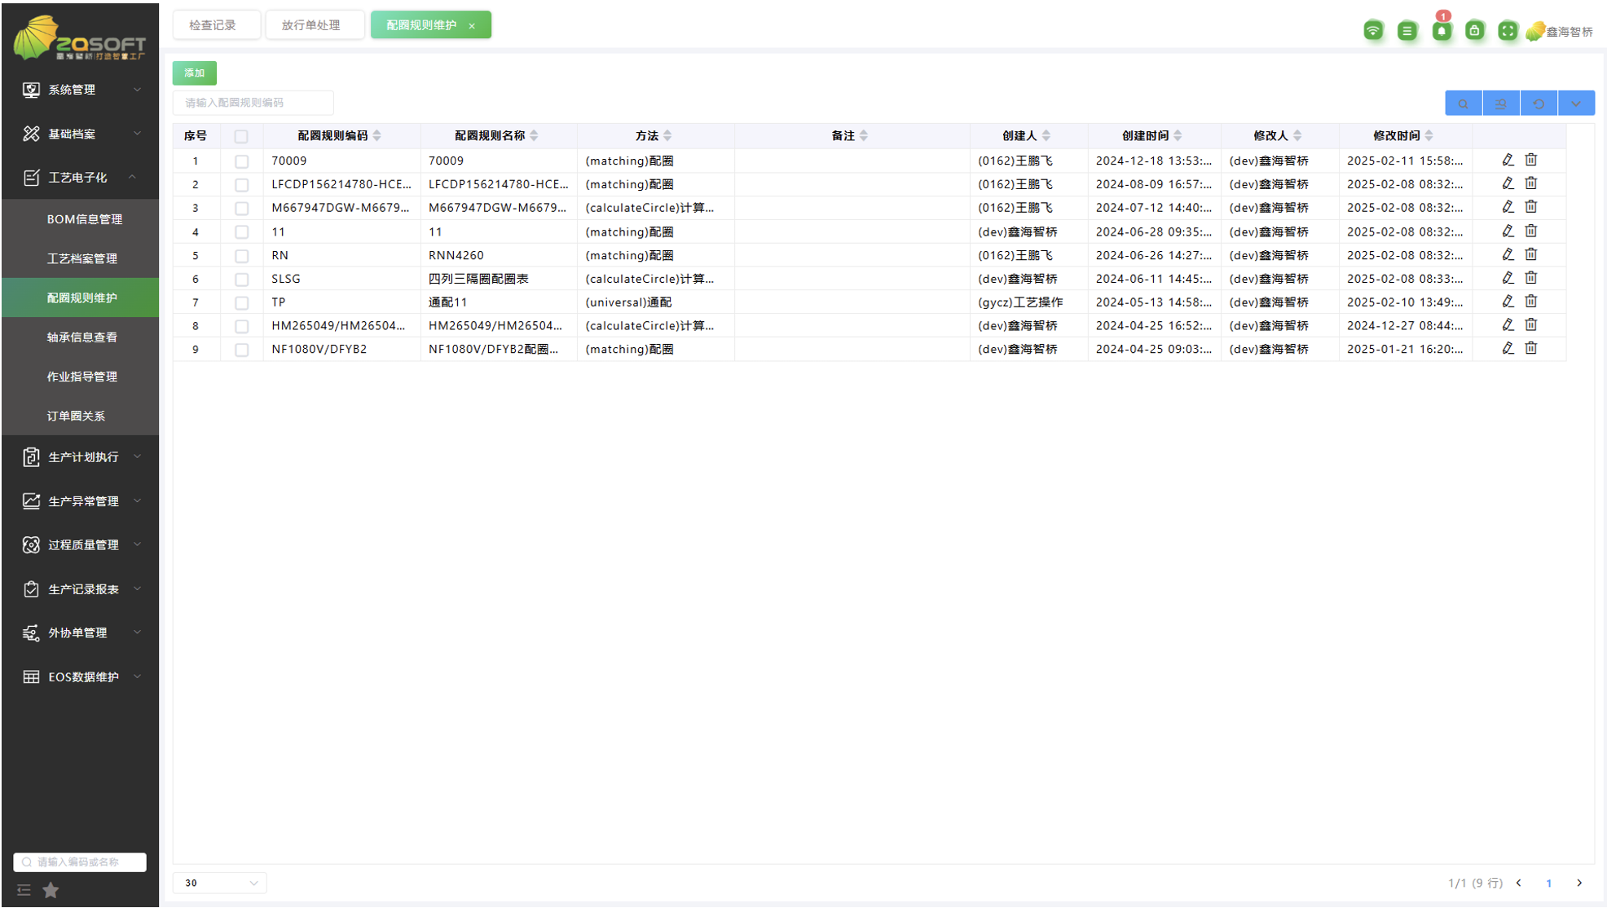Edit the LFCDP156214780-HCE rule row

coord(1508,184)
